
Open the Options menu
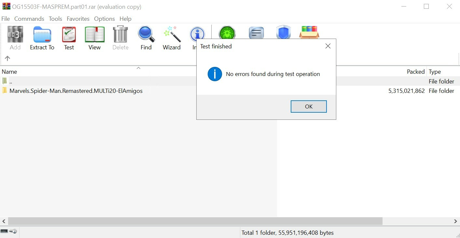pos(105,19)
